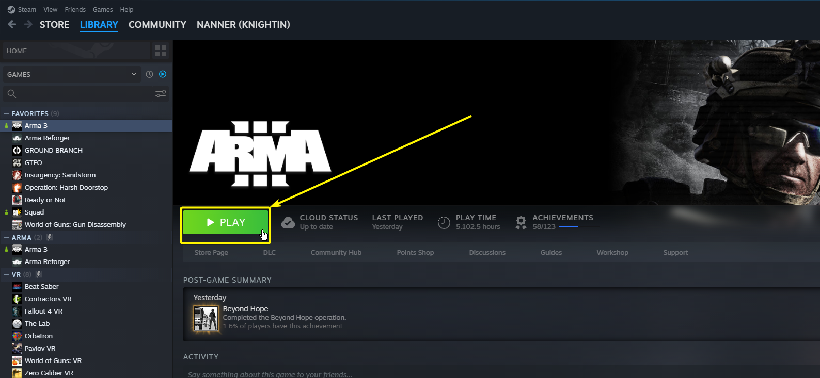Open the Friends menu

[x=75, y=9]
